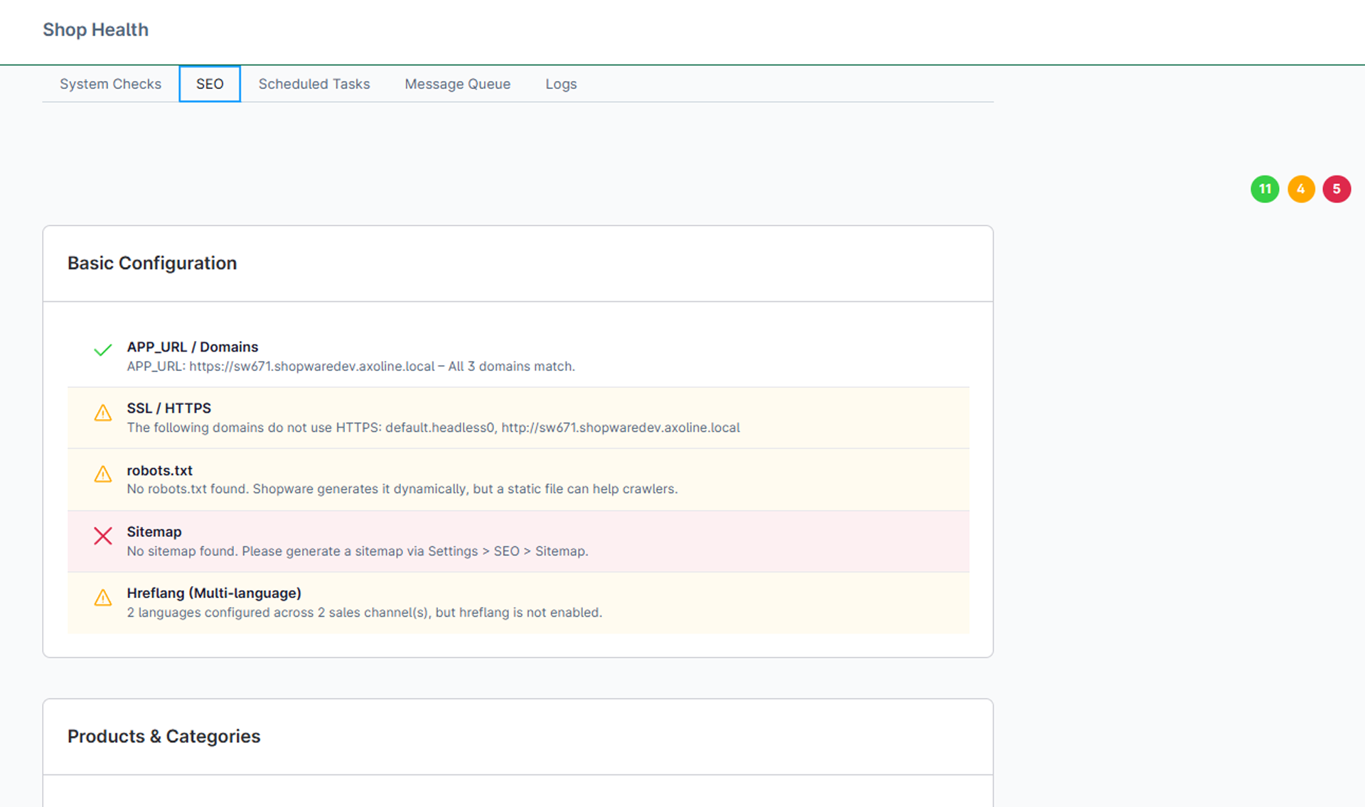Click the green 11 passed badge
The width and height of the screenshot is (1365, 807).
coord(1265,189)
